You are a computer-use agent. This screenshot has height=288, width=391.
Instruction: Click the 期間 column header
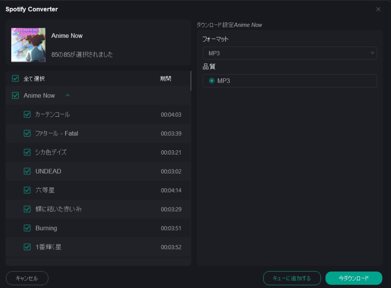tap(166, 78)
